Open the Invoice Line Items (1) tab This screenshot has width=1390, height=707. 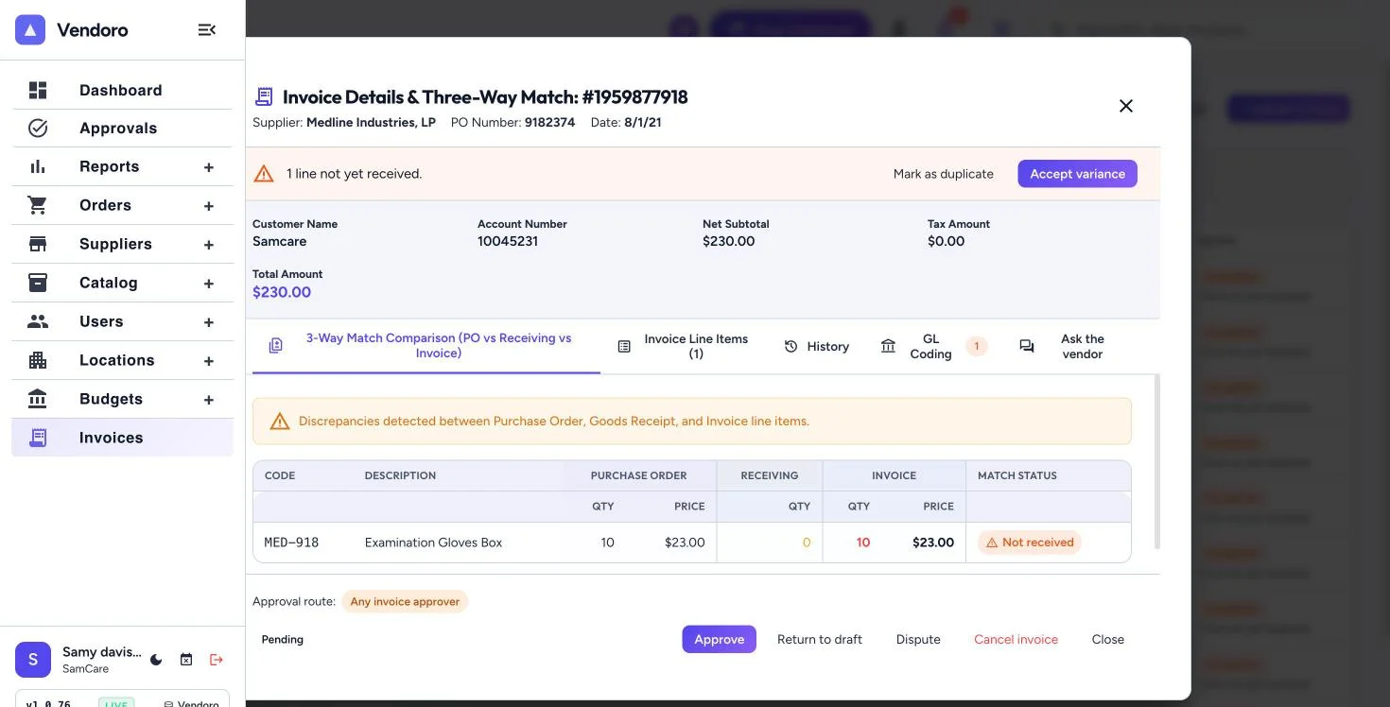[x=684, y=346]
